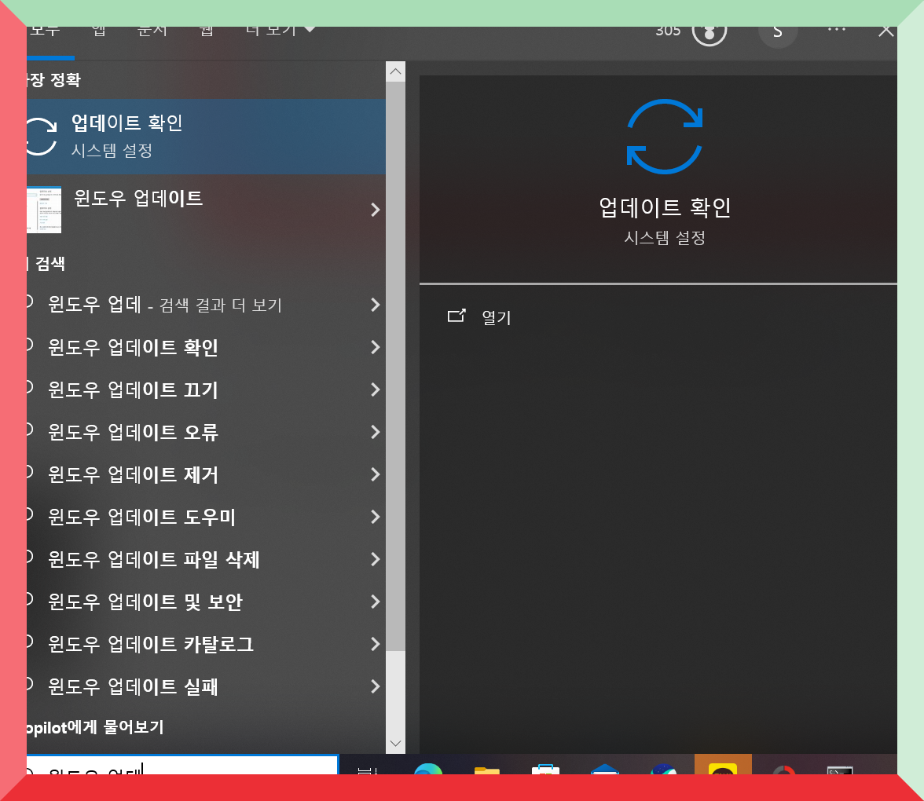Open Microsoft Edge from the taskbar

[x=428, y=769]
